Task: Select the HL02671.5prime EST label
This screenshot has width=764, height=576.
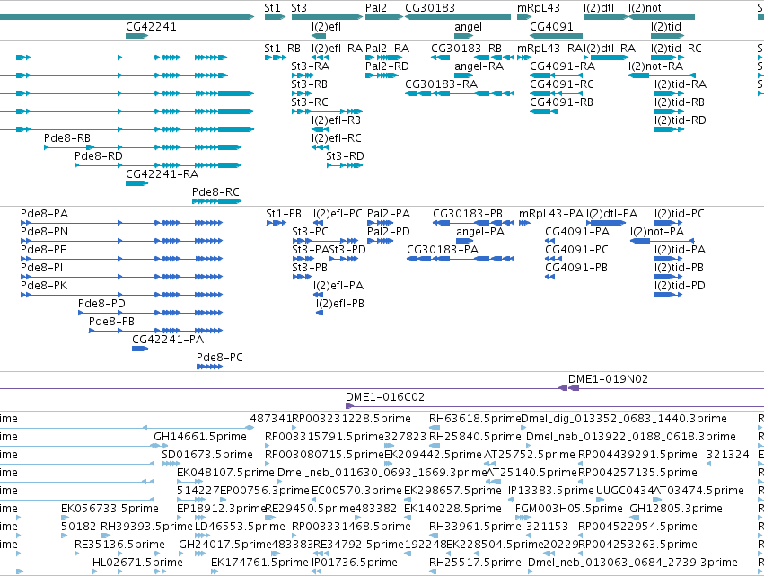Action: point(138,563)
